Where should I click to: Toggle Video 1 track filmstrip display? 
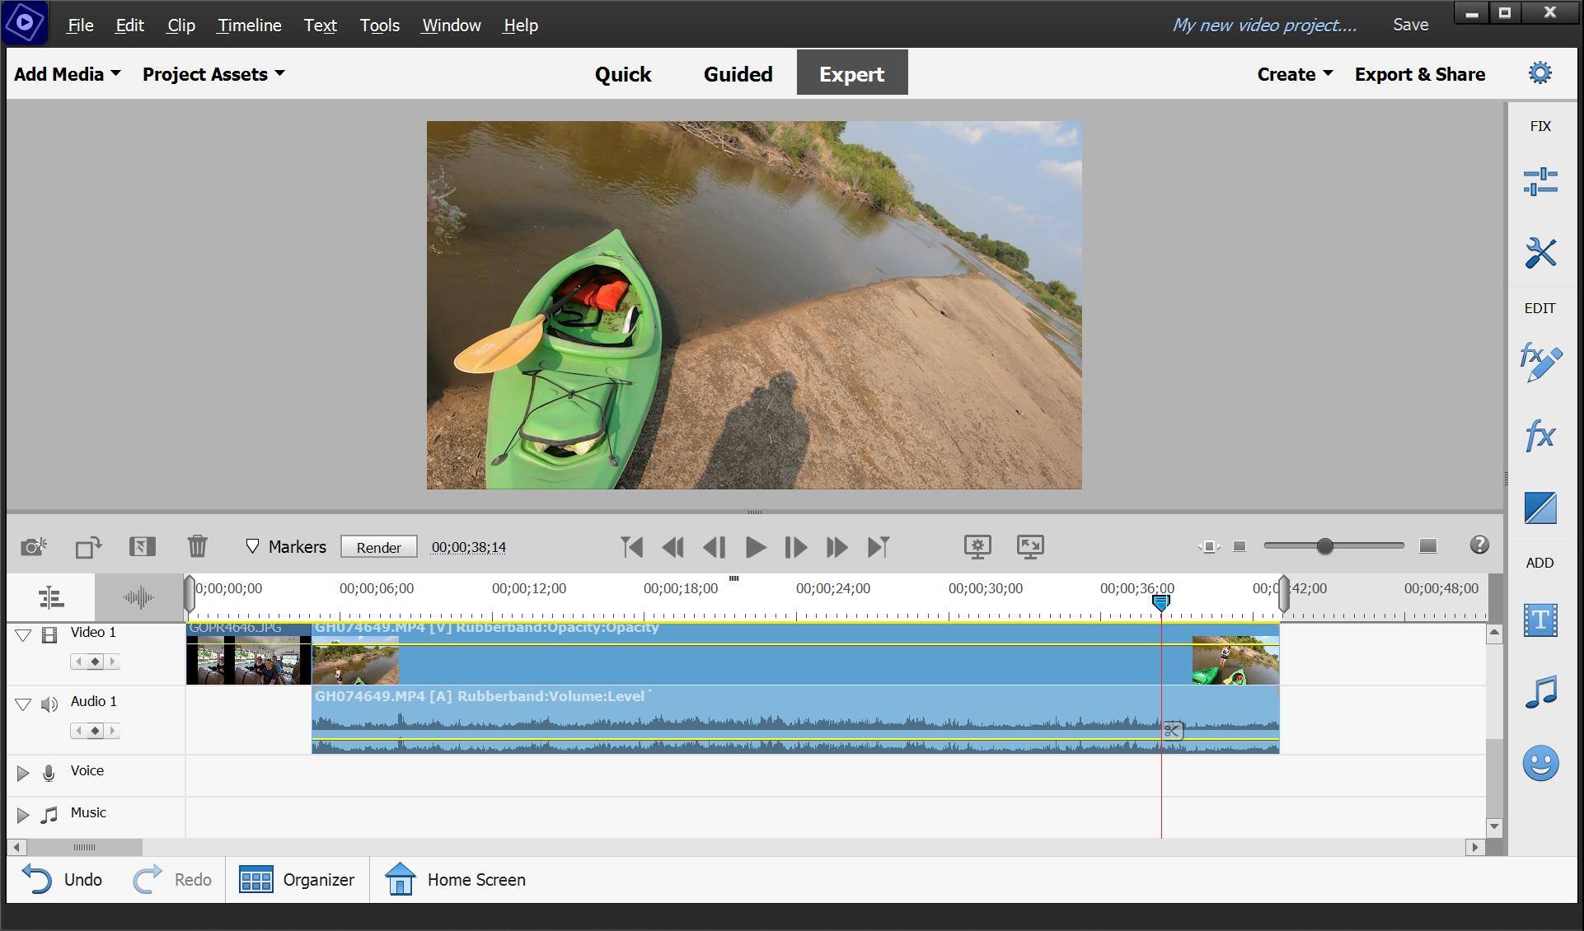point(49,634)
